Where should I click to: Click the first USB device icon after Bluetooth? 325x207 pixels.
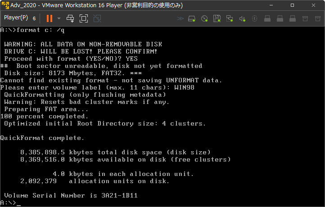(x=267, y=18)
